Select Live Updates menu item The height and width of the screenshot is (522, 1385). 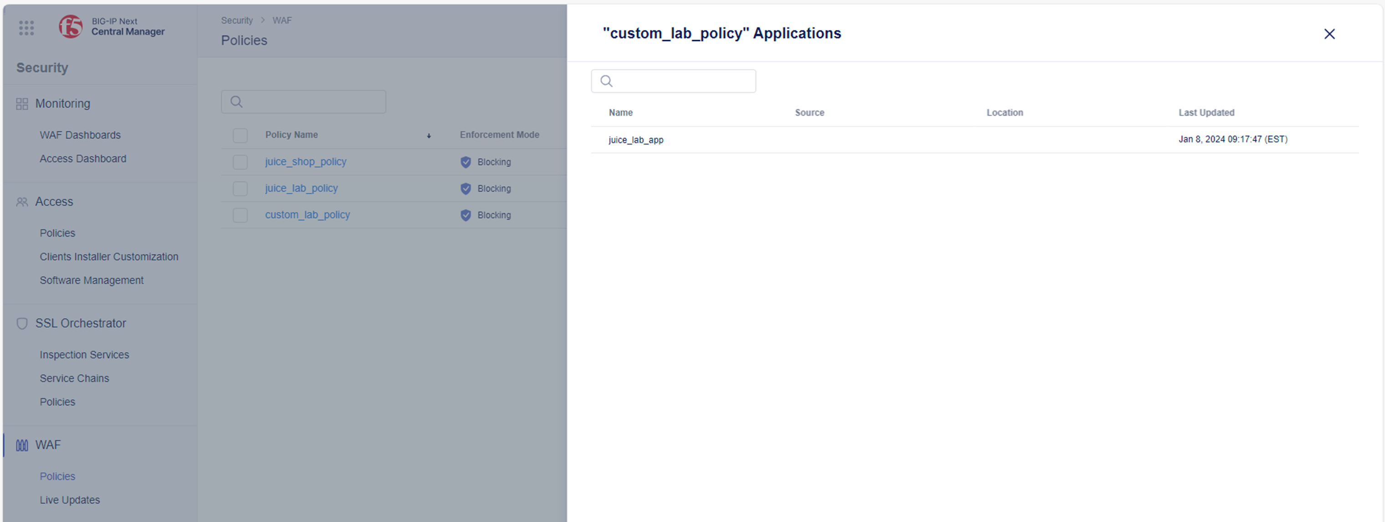point(70,499)
